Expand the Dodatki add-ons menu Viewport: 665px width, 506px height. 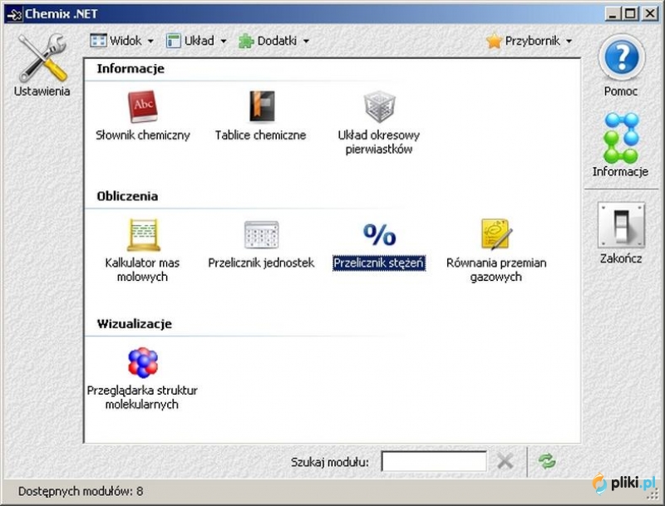pyautogui.click(x=273, y=41)
